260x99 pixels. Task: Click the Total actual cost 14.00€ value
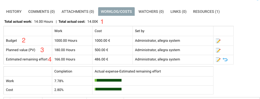point(92,22)
